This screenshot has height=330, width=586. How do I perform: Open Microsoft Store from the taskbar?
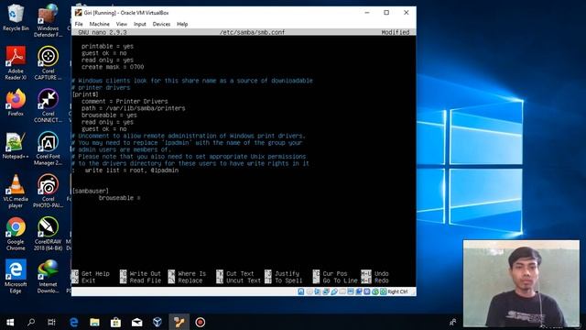(x=115, y=322)
